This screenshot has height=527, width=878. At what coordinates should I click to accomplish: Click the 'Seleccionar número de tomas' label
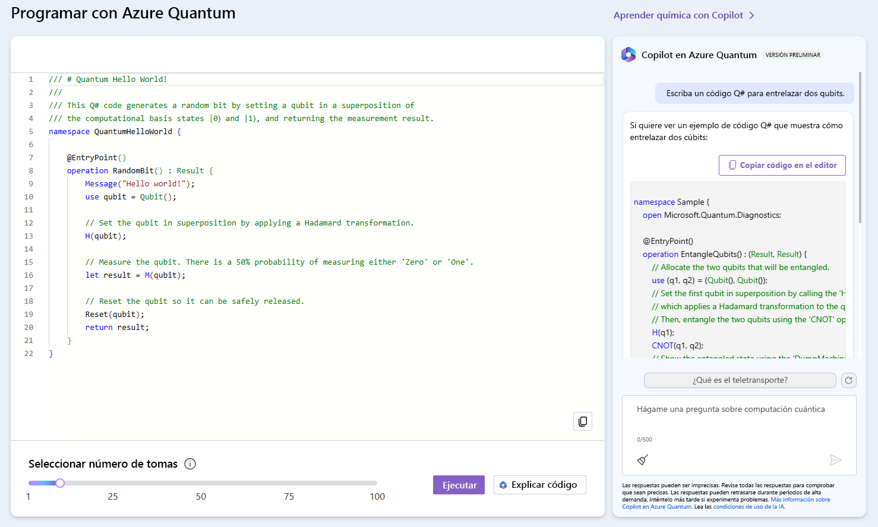(103, 464)
